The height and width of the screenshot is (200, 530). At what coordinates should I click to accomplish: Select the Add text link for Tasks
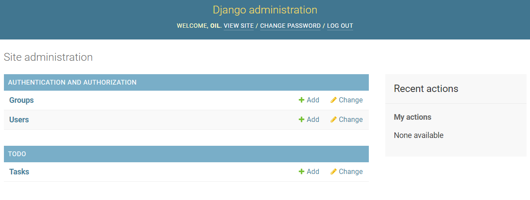[313, 172]
